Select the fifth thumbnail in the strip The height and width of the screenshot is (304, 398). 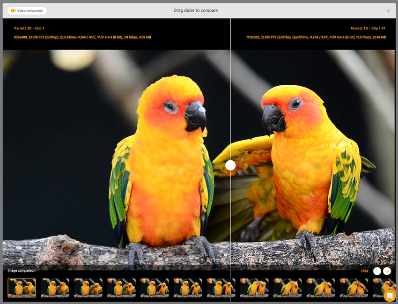[155, 288]
